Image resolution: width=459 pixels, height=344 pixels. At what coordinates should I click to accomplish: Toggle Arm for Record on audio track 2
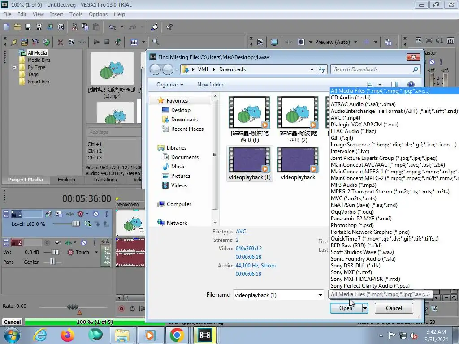(x=47, y=242)
